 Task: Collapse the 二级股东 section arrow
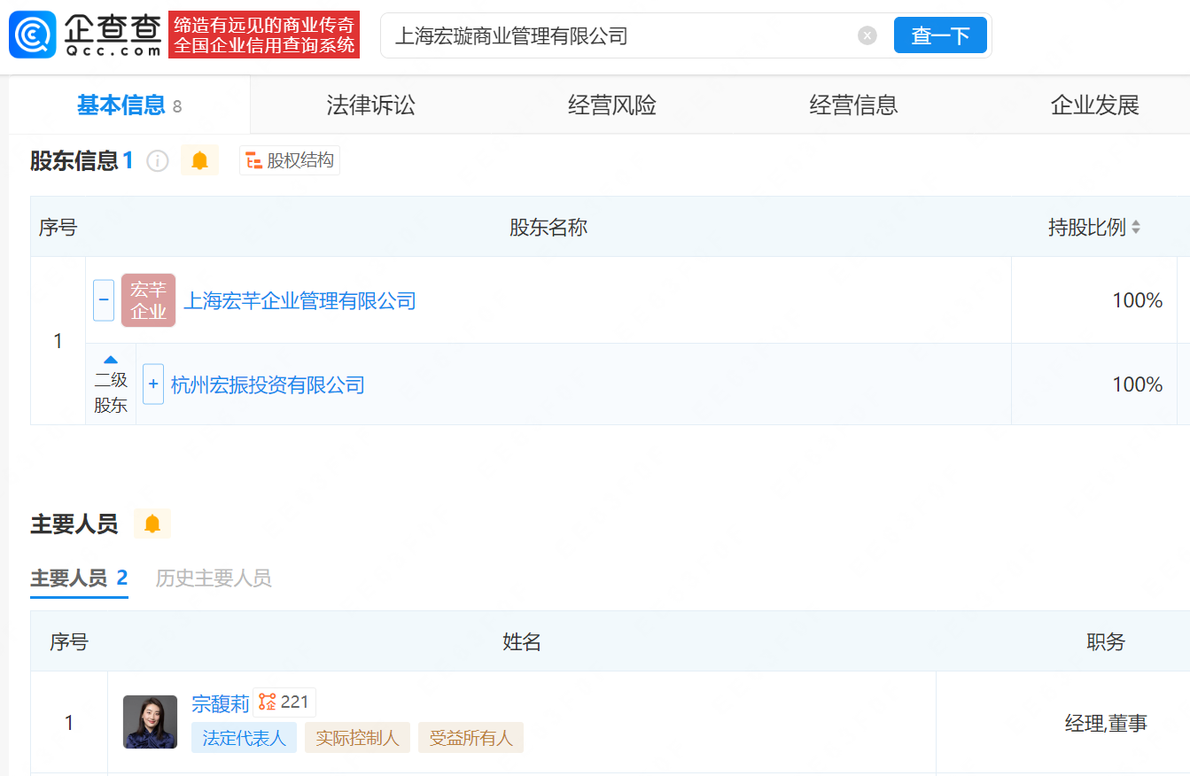111,360
